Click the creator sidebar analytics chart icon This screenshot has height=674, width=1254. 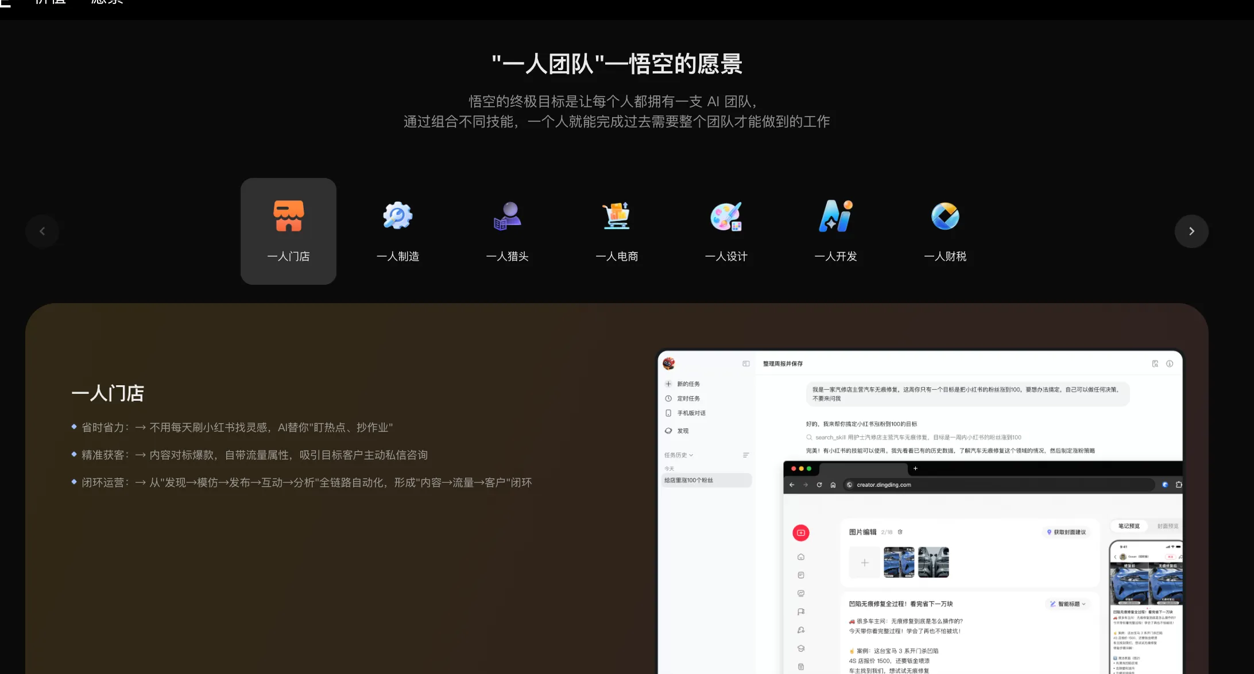point(801,594)
